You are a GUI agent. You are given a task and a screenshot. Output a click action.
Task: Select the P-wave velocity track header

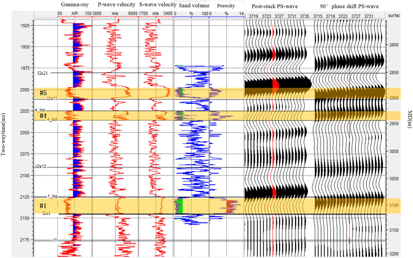point(114,5)
